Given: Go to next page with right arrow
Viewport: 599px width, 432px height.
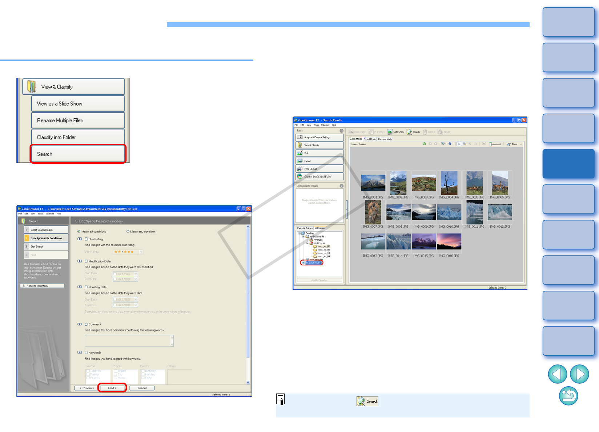Looking at the screenshot, I should [580, 374].
